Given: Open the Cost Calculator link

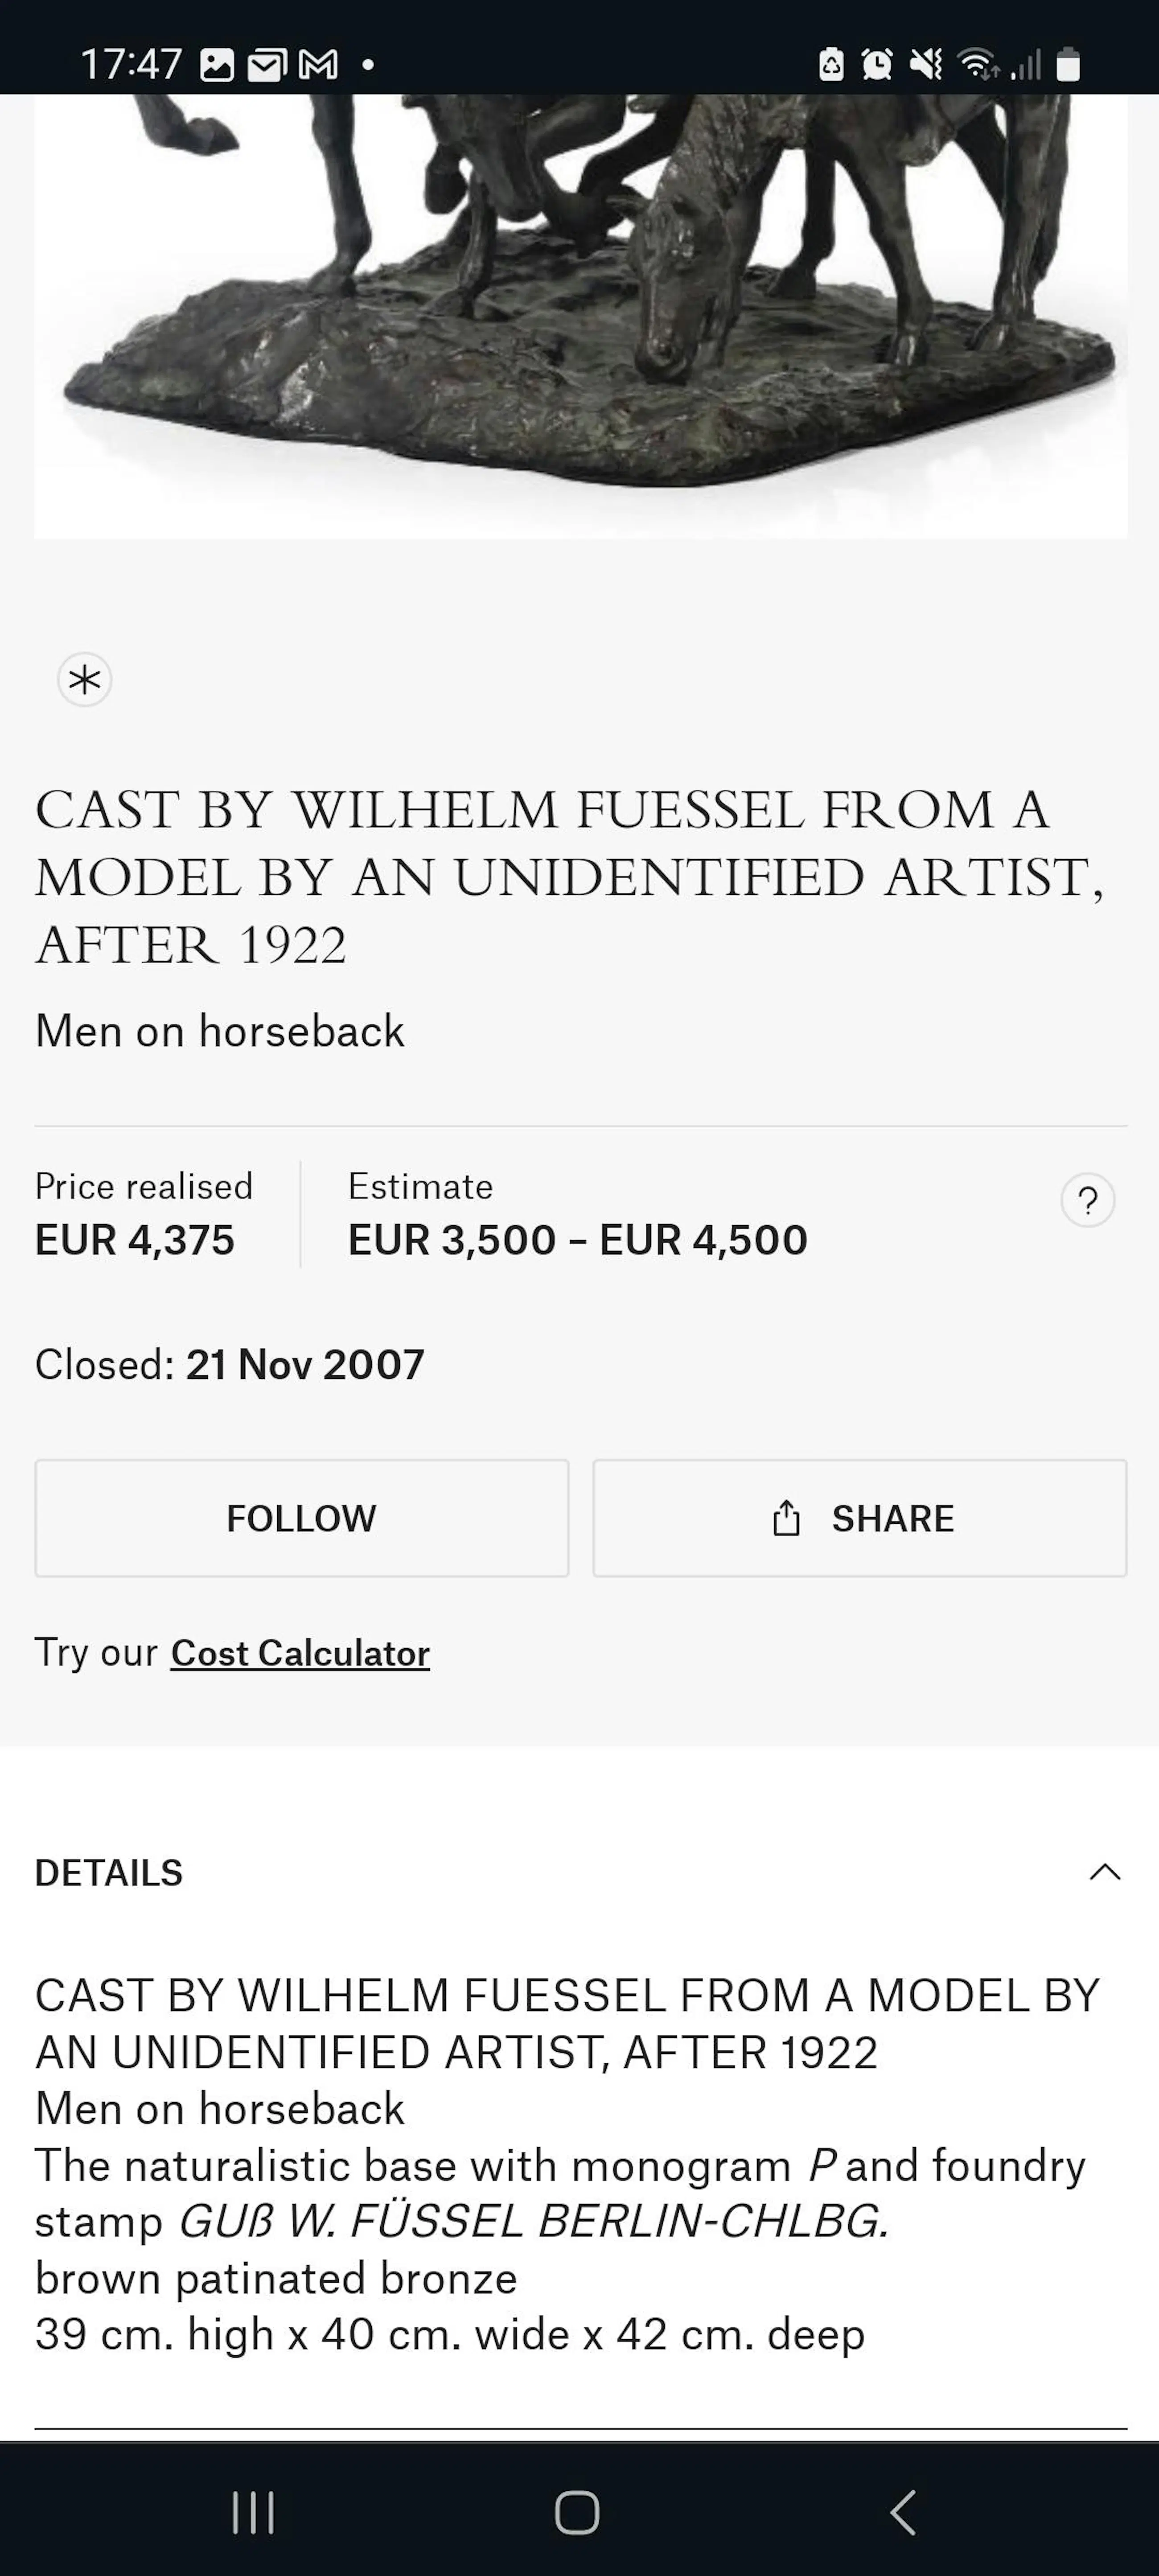Looking at the screenshot, I should pyautogui.click(x=300, y=1653).
